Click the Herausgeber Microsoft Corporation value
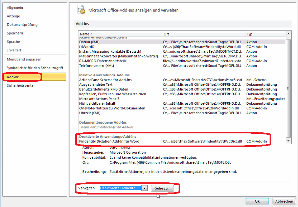 128,152
